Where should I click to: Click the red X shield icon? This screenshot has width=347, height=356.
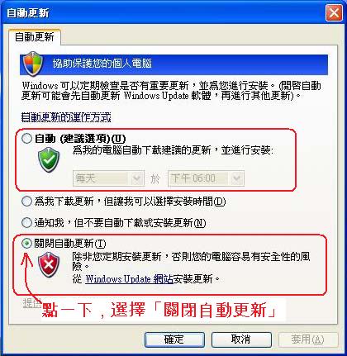[x=49, y=265]
